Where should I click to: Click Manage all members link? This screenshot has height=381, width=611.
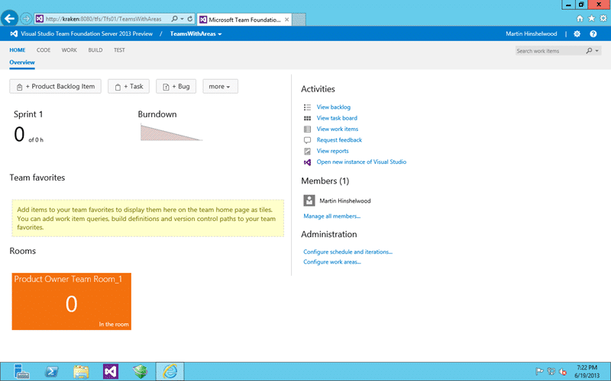tap(332, 216)
